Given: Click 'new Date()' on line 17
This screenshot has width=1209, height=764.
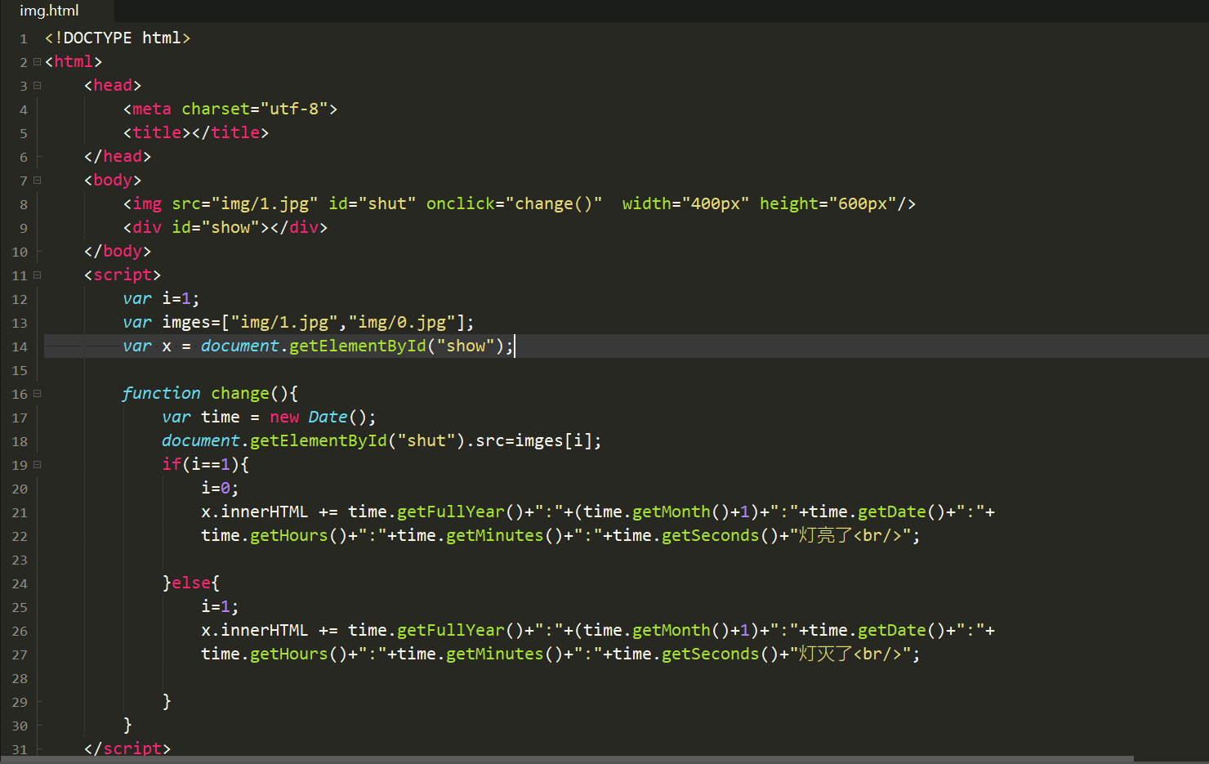Looking at the screenshot, I should (319, 417).
